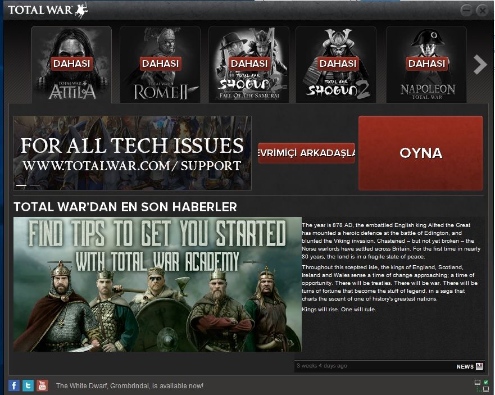The image size is (495, 395).
Task: Open the YouTube icon in footer
Action: 42,385
